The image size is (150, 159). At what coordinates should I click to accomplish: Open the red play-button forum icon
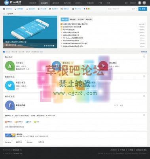tap(103, 66)
